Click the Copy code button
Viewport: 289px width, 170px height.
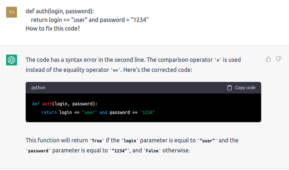click(241, 88)
